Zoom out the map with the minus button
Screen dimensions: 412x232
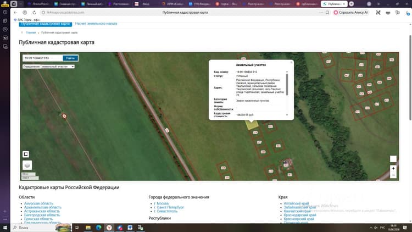[x=393, y=175]
